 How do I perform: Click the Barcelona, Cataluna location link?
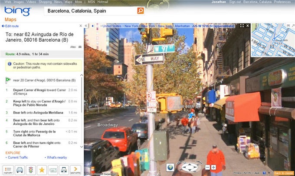click(257, 2)
